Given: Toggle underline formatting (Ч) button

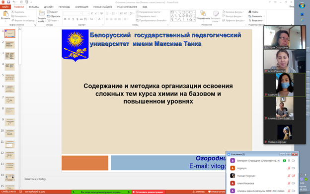Looking at the screenshot, I should click(73, 19).
